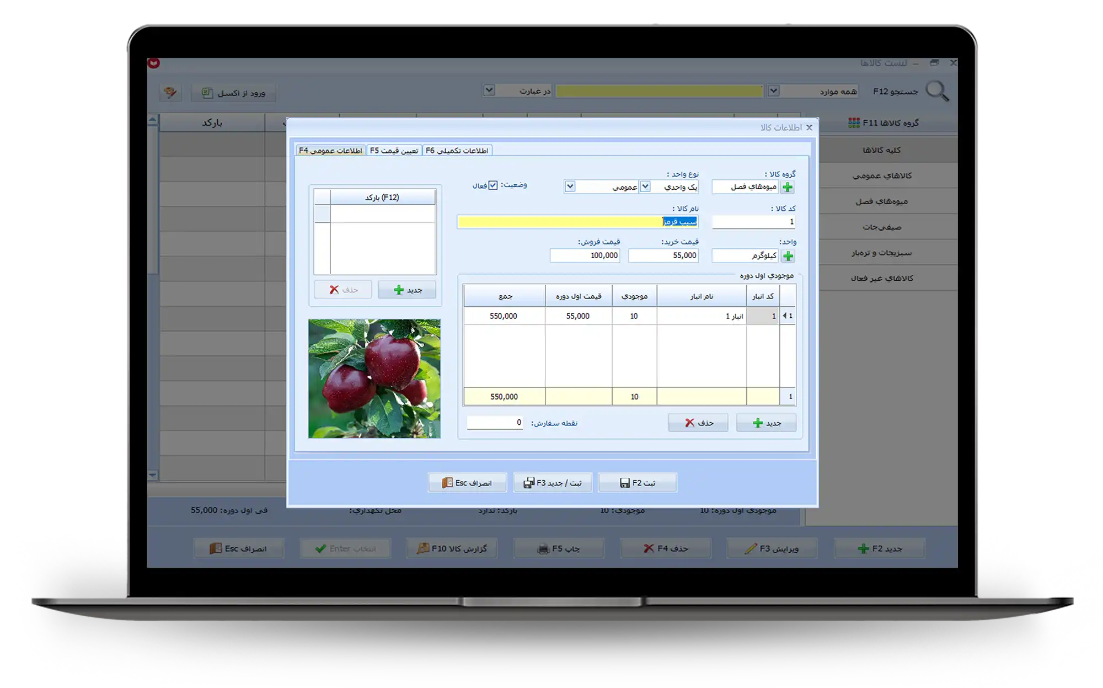This screenshot has width=1103, height=688.
Task: Click حذف button under barcode list
Action: [x=343, y=290]
